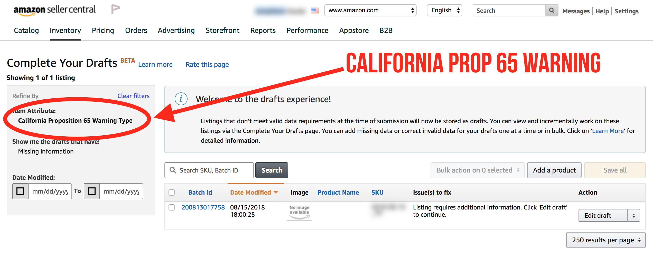
Task: Open the www.amazon.com marketplace dropdown
Action: tap(370, 10)
